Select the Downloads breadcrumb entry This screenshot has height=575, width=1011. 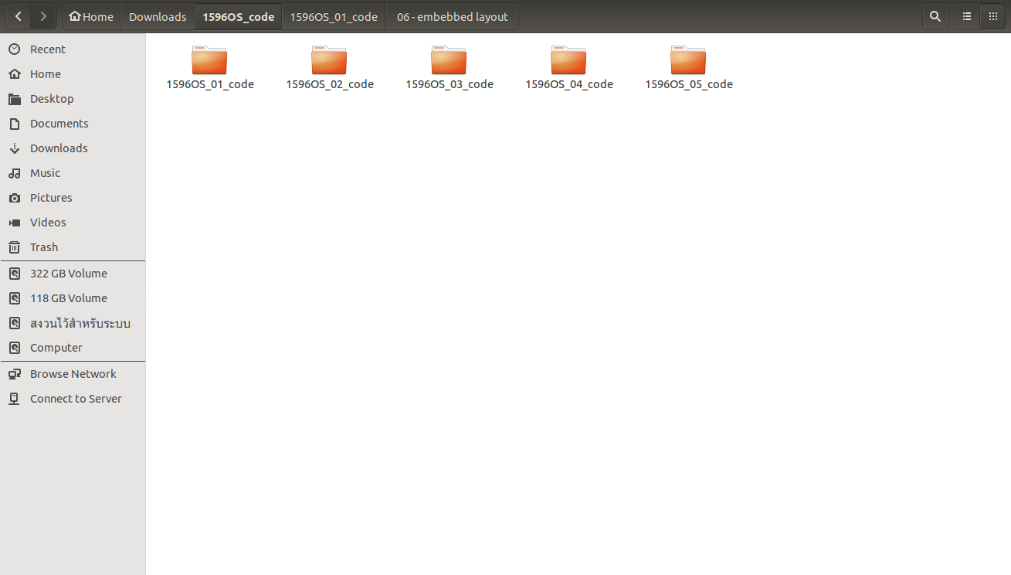tap(157, 16)
